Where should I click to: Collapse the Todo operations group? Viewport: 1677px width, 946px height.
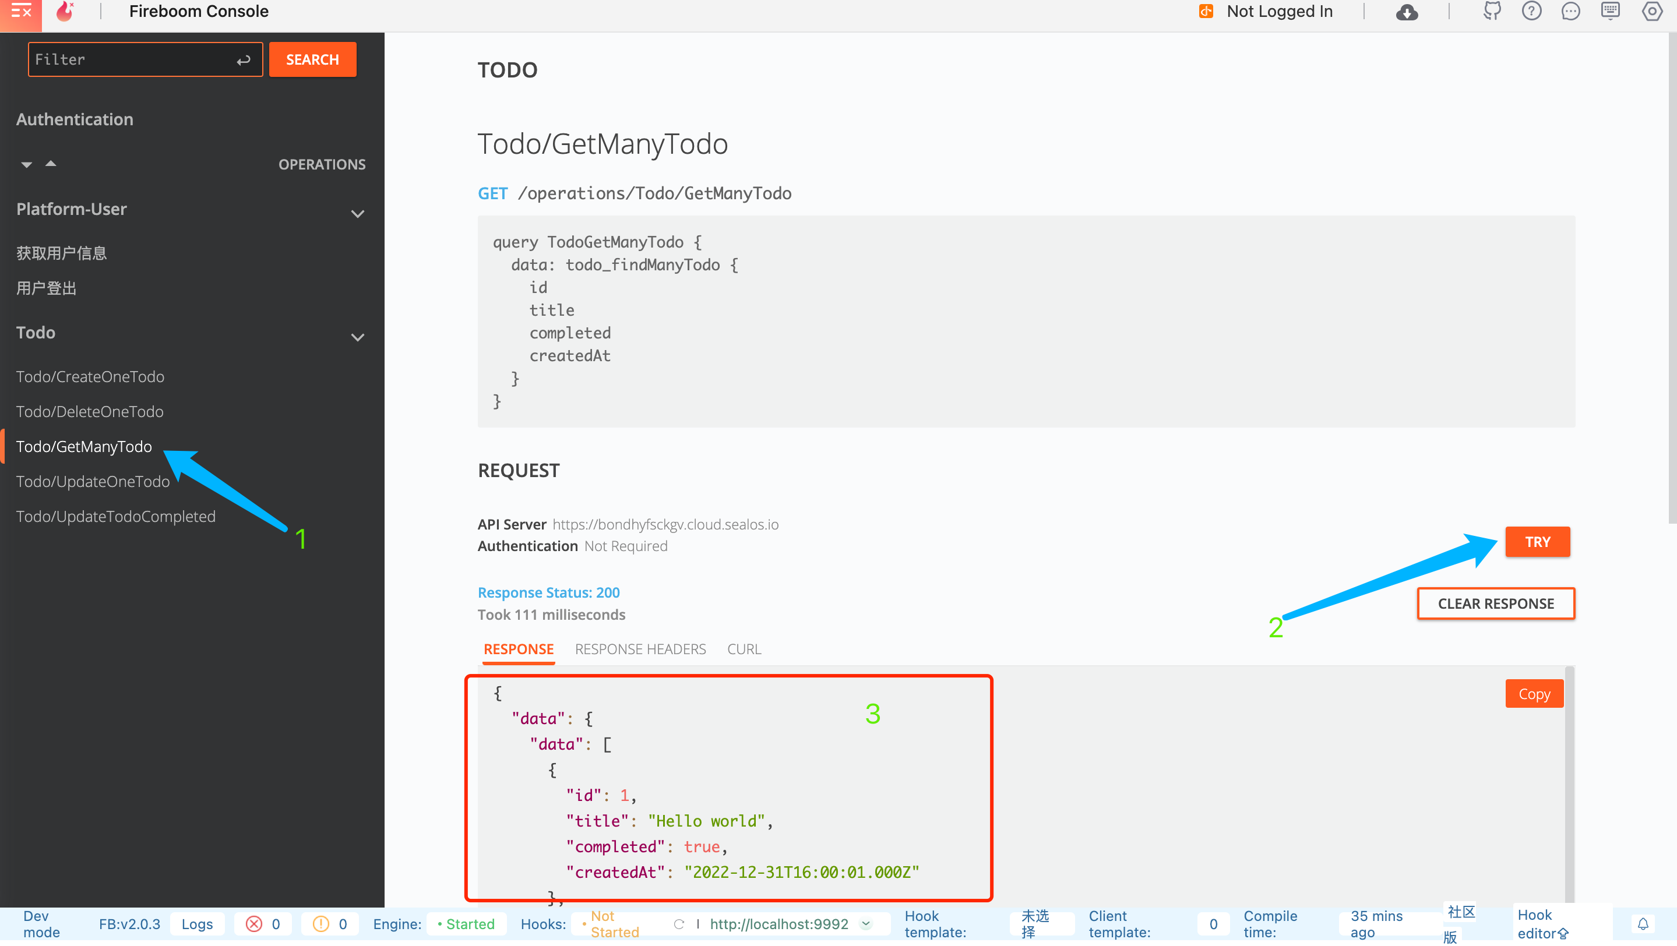(357, 337)
